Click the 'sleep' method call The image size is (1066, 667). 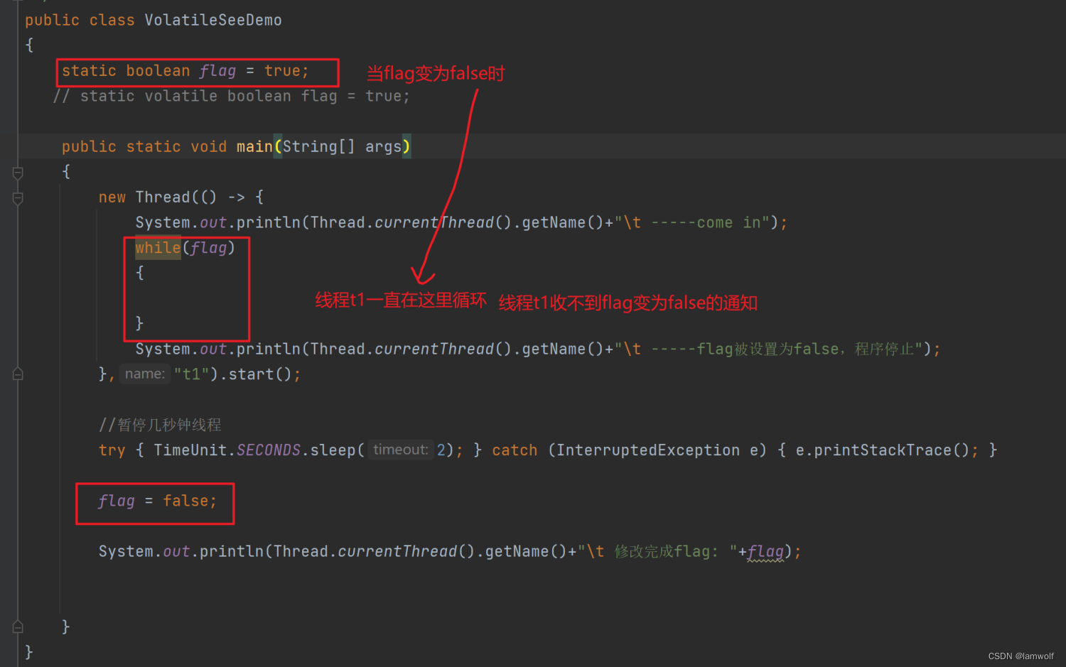coord(333,450)
